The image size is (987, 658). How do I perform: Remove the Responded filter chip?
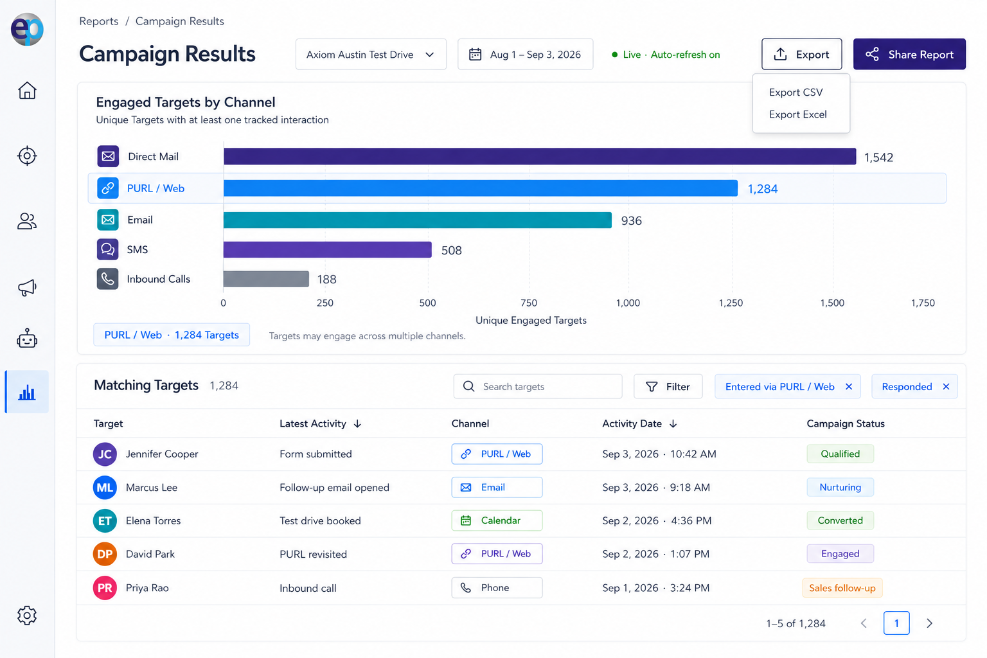click(946, 386)
